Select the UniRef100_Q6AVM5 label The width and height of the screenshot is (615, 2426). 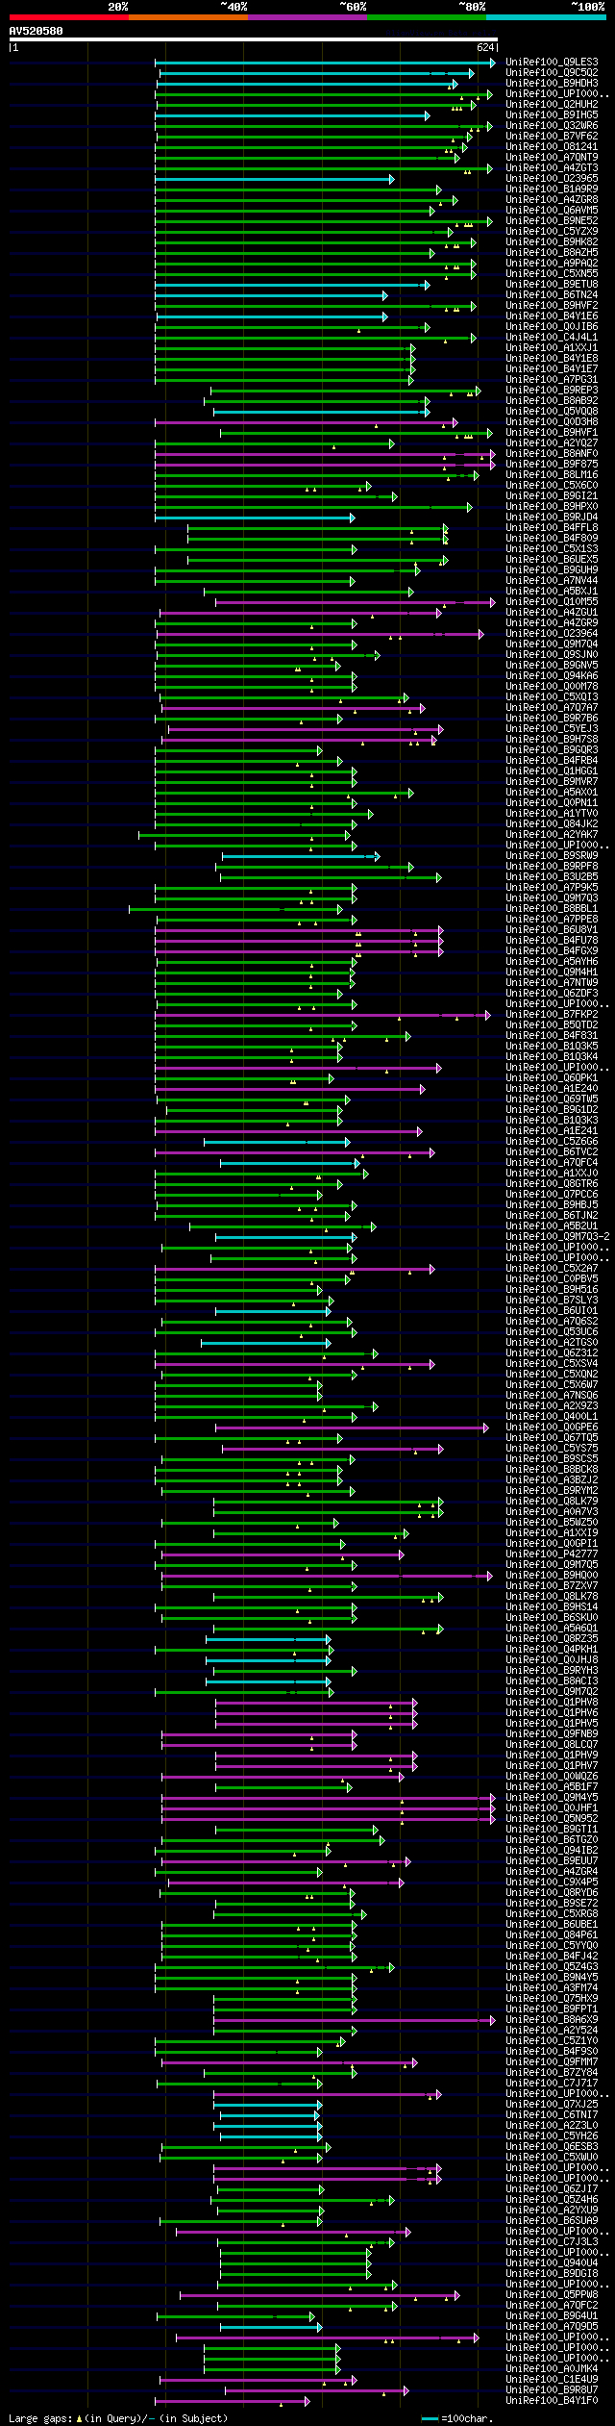coord(552,211)
